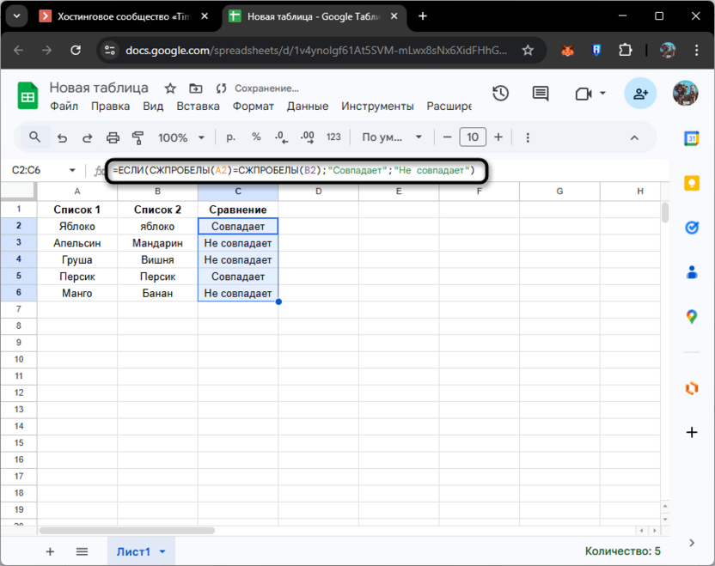Open comments speech bubble icon
The width and height of the screenshot is (715, 566).
[540, 94]
